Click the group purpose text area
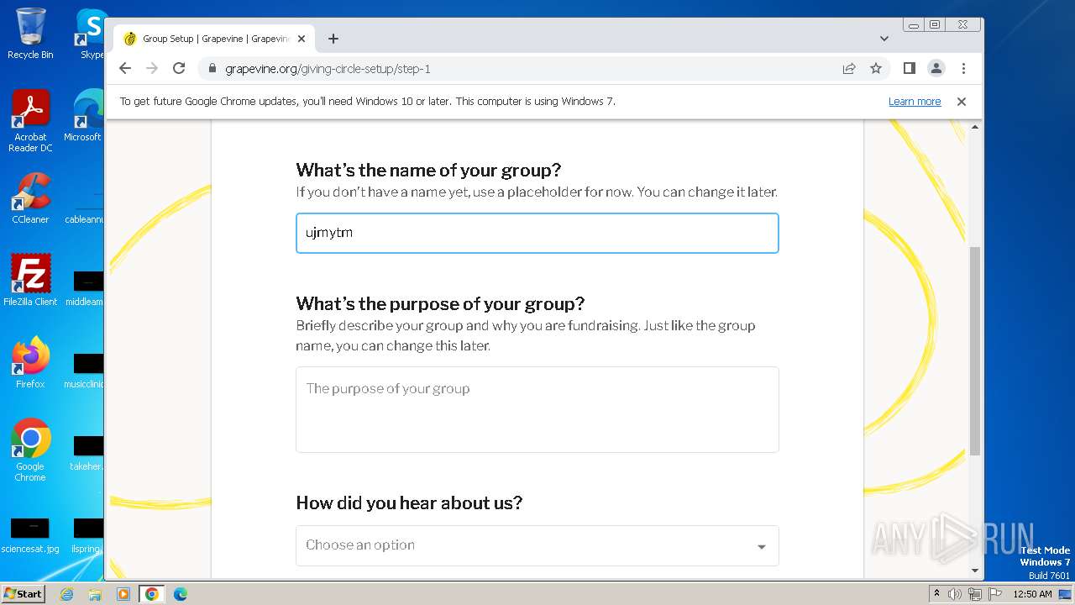Screen dimensions: 1075x605 click(537, 410)
